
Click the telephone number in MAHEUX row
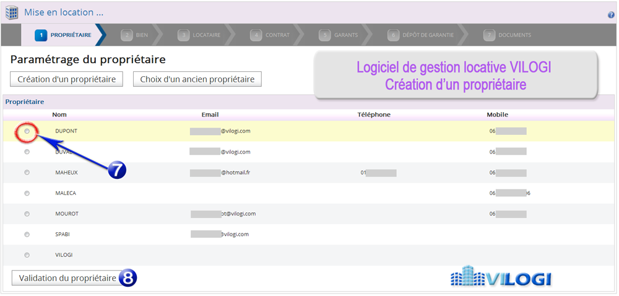[x=378, y=173]
